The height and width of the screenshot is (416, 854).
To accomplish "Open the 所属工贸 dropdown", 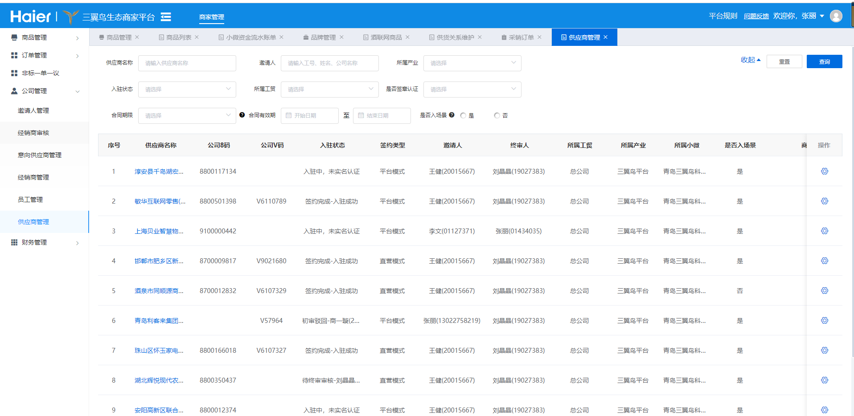I will pyautogui.click(x=329, y=90).
